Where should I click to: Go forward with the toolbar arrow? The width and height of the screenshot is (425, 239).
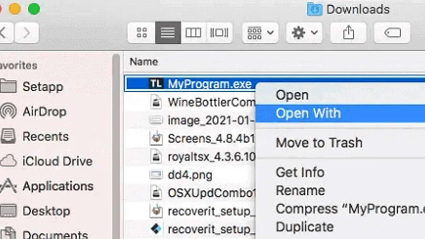(x=27, y=33)
